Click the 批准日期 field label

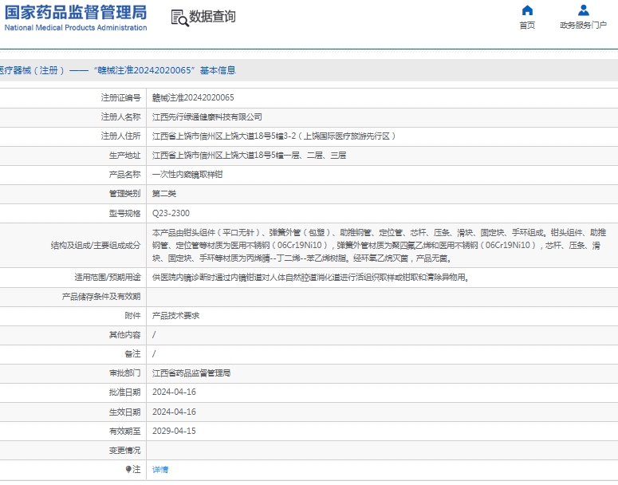pos(124,392)
